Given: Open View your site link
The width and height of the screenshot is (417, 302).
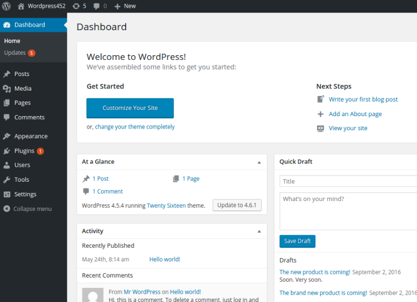Looking at the screenshot, I should coord(348,128).
